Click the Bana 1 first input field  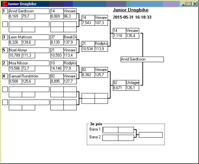tap(110, 130)
